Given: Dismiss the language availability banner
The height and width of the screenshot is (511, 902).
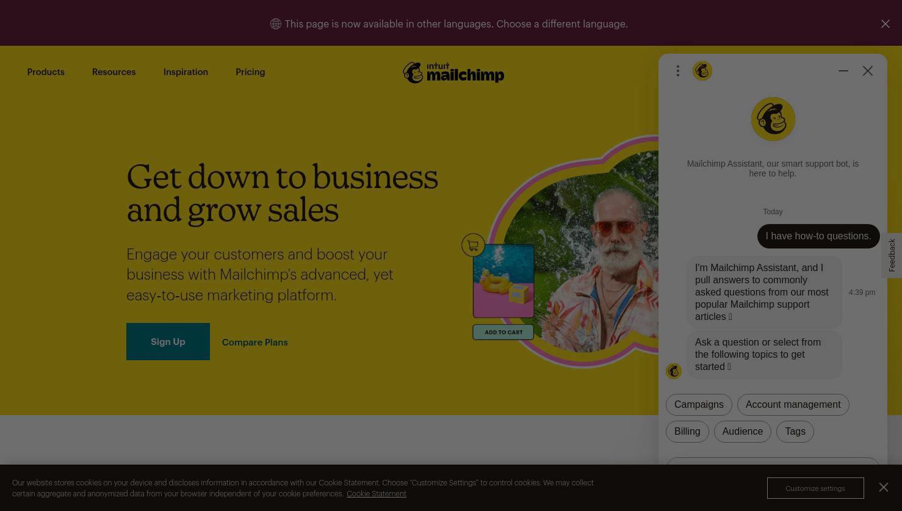Looking at the screenshot, I should (x=885, y=24).
